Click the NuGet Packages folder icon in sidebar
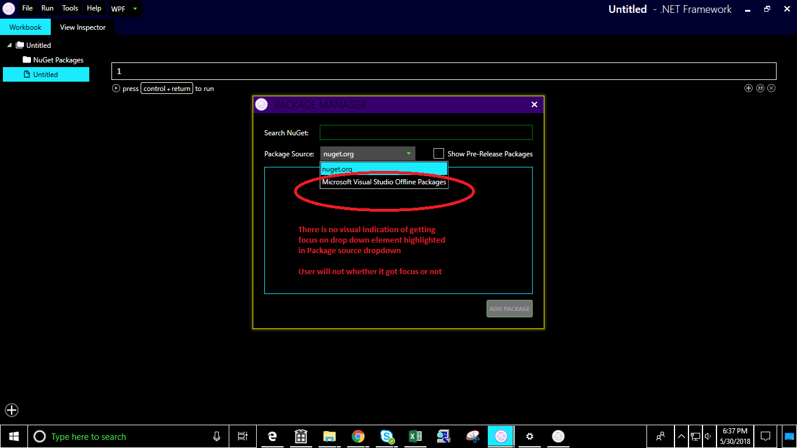This screenshot has height=448, width=797. (x=27, y=60)
